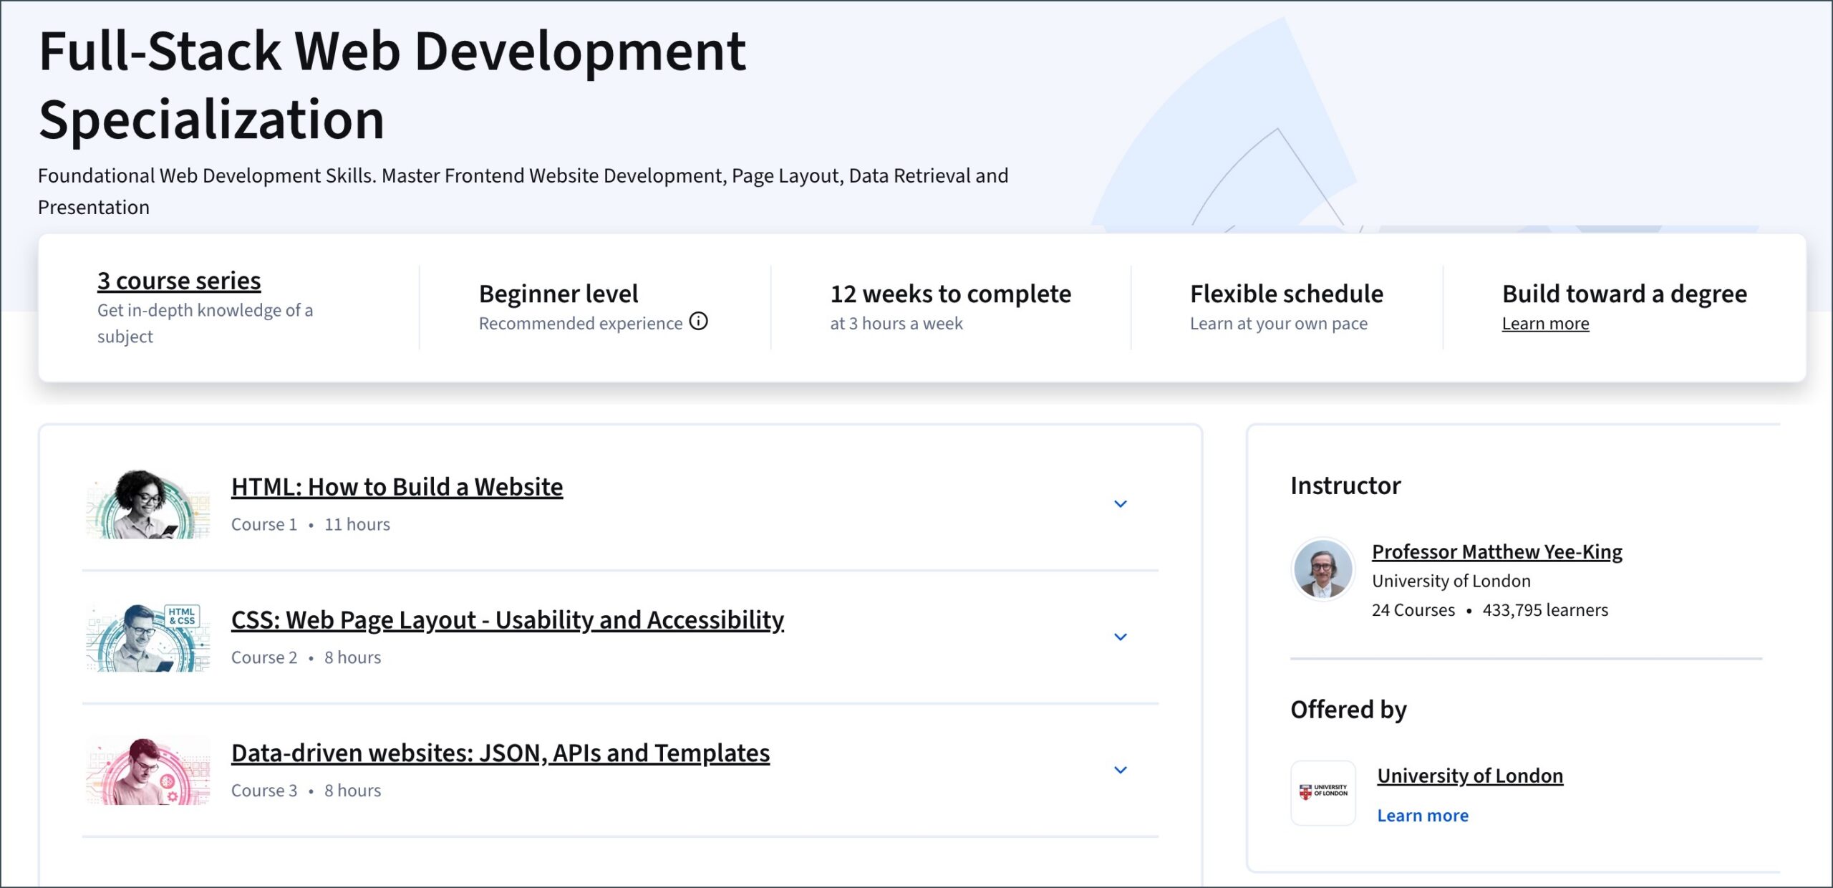
Task: Click the University of London logo
Action: (x=1322, y=793)
